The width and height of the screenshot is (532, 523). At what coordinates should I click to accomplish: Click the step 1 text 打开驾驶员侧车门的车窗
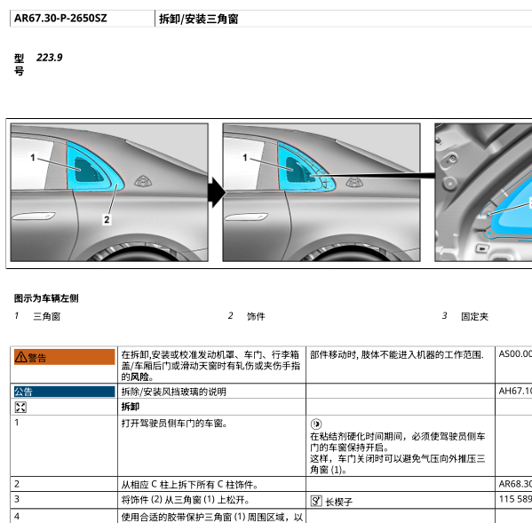tap(174, 424)
